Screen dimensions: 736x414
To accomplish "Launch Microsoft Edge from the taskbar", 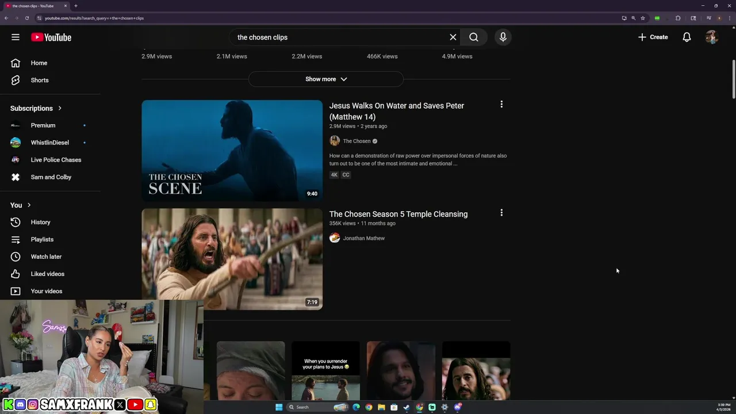I will [x=356, y=407].
